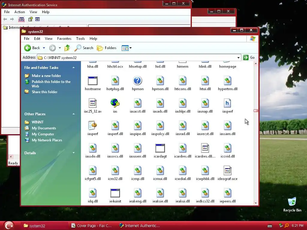
Task: Click the Forward arrow in system32 toolbar
Action: (x=52, y=48)
